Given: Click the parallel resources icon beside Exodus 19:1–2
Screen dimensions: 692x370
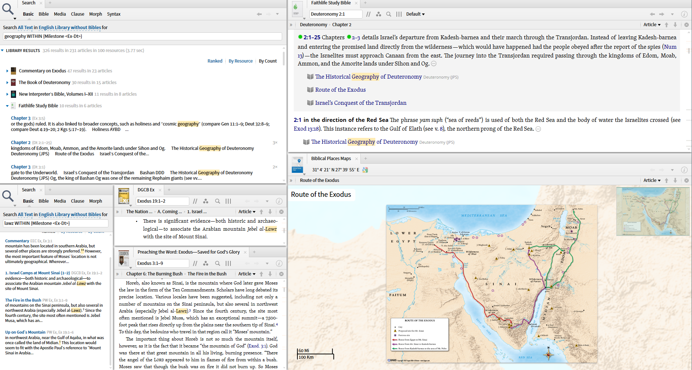Looking at the screenshot, I should click(x=195, y=201).
